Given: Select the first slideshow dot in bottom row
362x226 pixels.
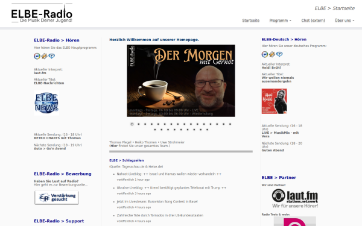Looking at the screenshot, I should click(155, 130).
